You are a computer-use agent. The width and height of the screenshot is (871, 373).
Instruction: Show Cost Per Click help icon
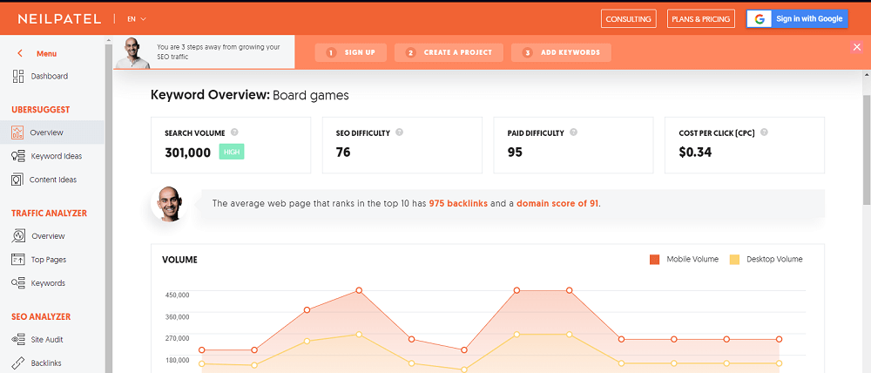(765, 132)
